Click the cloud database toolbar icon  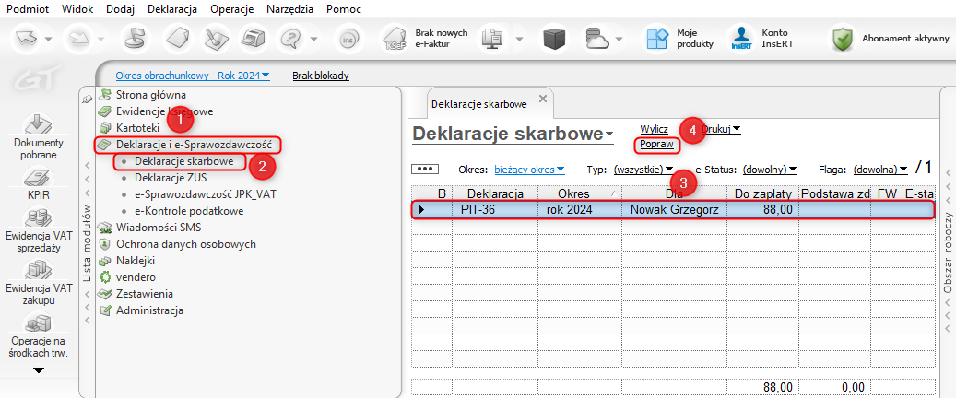pos(596,39)
